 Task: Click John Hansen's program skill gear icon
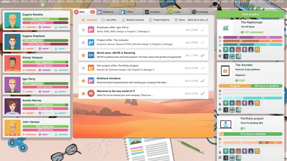40,135
